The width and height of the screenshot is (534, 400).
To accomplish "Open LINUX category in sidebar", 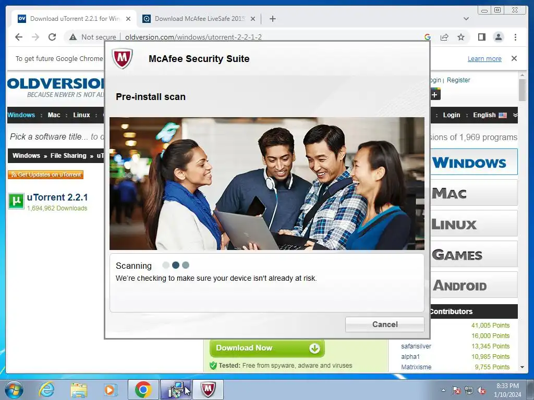I will click(x=474, y=223).
